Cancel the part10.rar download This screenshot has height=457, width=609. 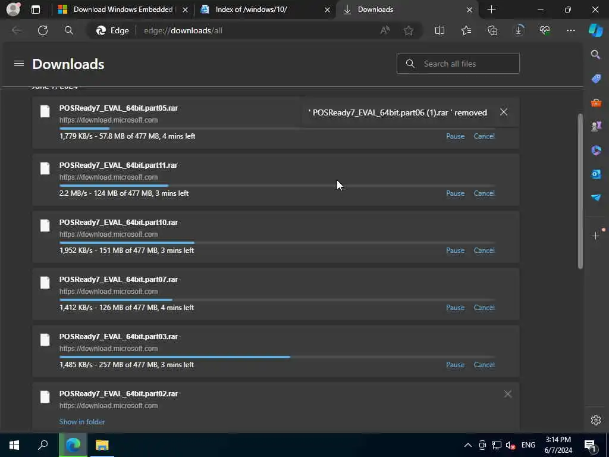coord(484,251)
